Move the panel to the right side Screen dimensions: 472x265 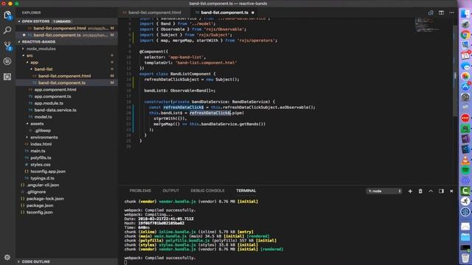tap(441, 191)
